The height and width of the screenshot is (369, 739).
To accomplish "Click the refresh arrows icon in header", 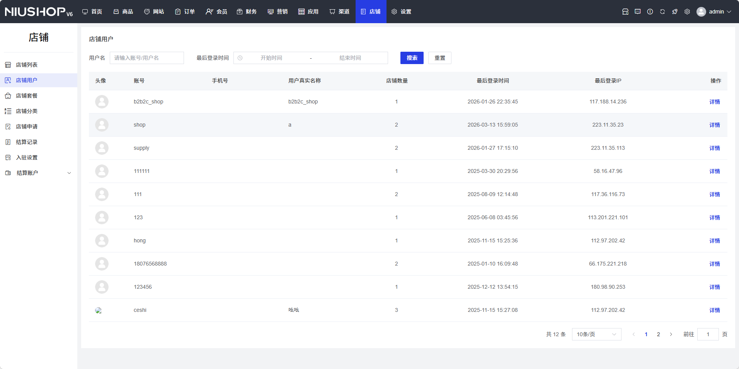I will pyautogui.click(x=662, y=12).
